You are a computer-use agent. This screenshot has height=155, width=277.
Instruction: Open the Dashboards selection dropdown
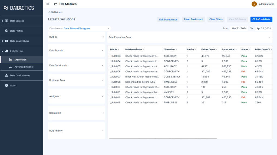(x=108, y=28)
